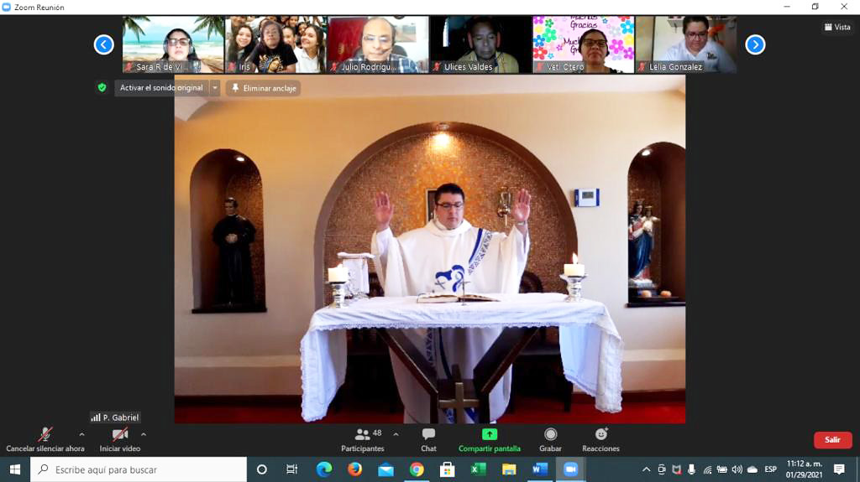Screen dimensions: 860x482
Task: Click Eliminar anclaje to unpin video
Action: pos(264,88)
